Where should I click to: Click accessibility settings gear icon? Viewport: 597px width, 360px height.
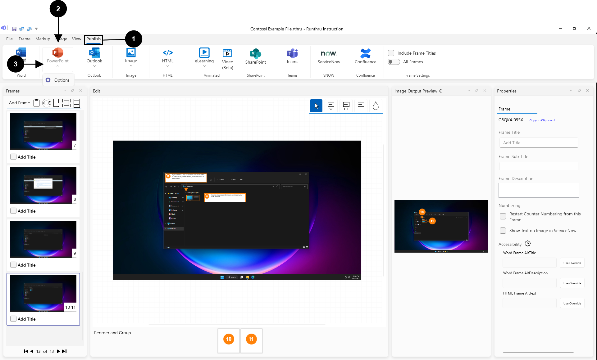tap(528, 244)
